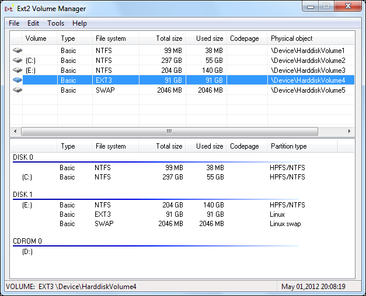This screenshot has width=366, height=296.
Task: Click the drive icon for HarddiskVolume1 row
Action: 18,50
